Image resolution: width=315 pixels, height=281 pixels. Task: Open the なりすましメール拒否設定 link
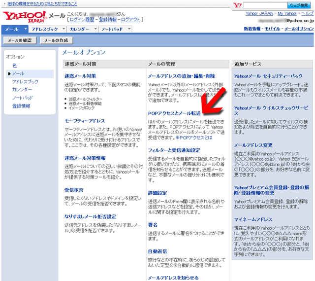click(x=90, y=217)
